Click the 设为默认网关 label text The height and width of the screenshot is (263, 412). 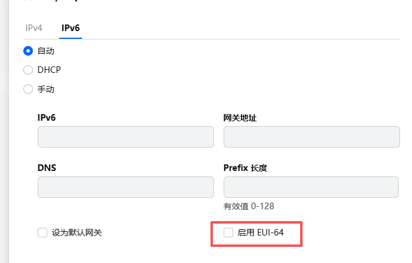coord(77,233)
